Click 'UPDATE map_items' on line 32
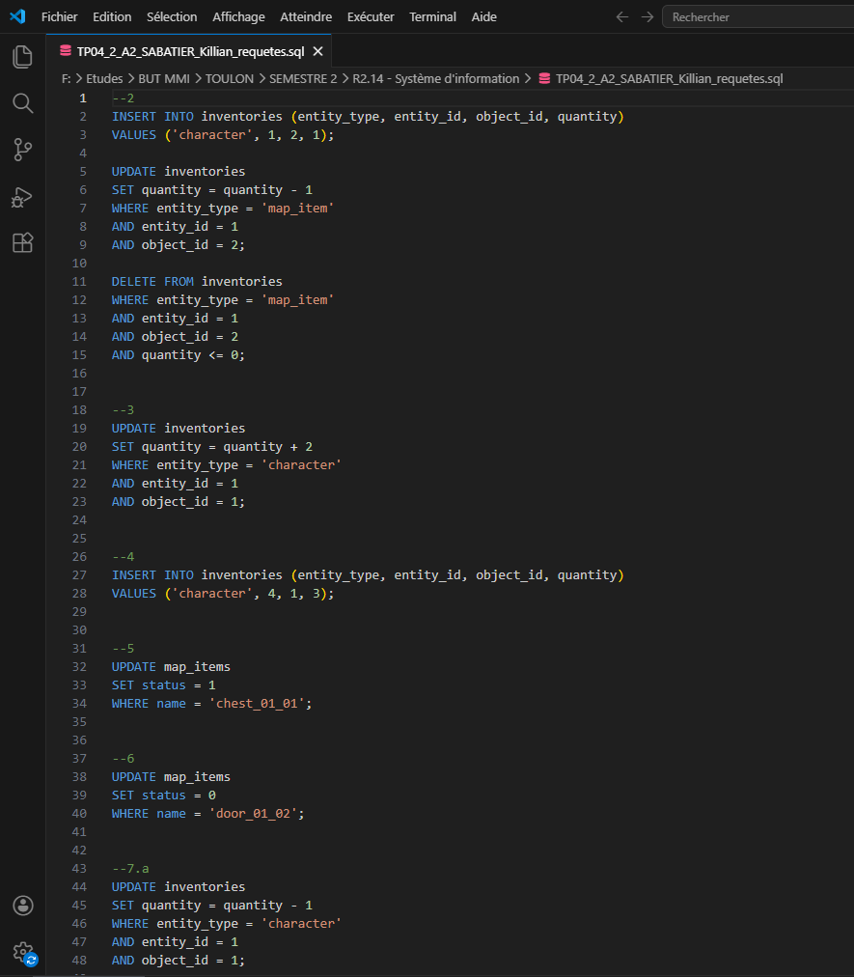854x977 pixels. pos(171,667)
